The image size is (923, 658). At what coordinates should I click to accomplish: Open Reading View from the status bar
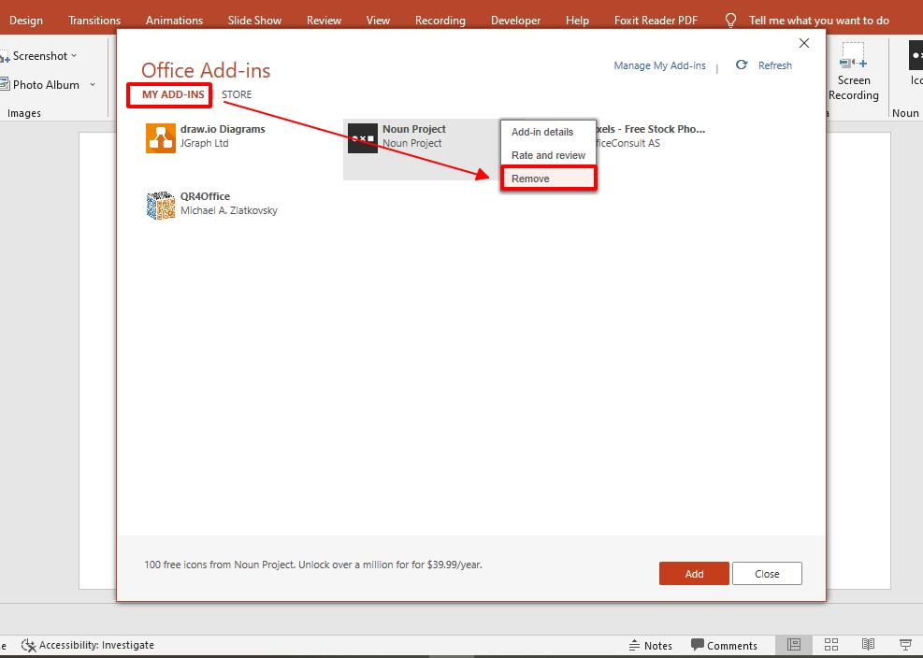[868, 644]
